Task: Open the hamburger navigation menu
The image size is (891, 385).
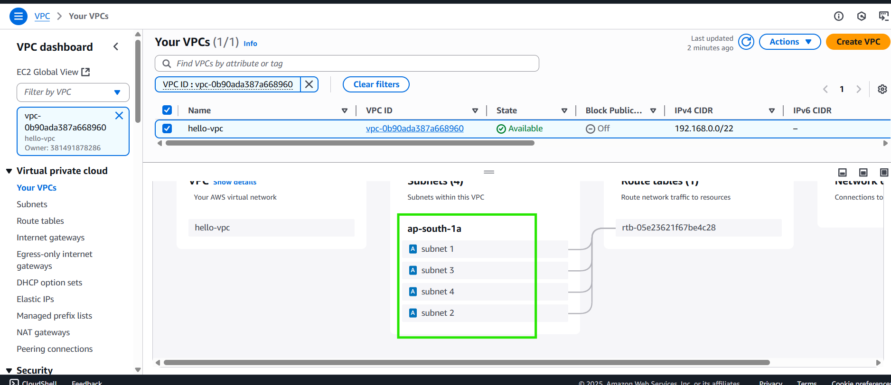Action: click(18, 16)
